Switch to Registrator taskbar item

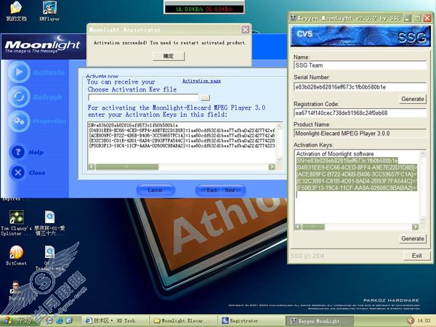[251, 320]
